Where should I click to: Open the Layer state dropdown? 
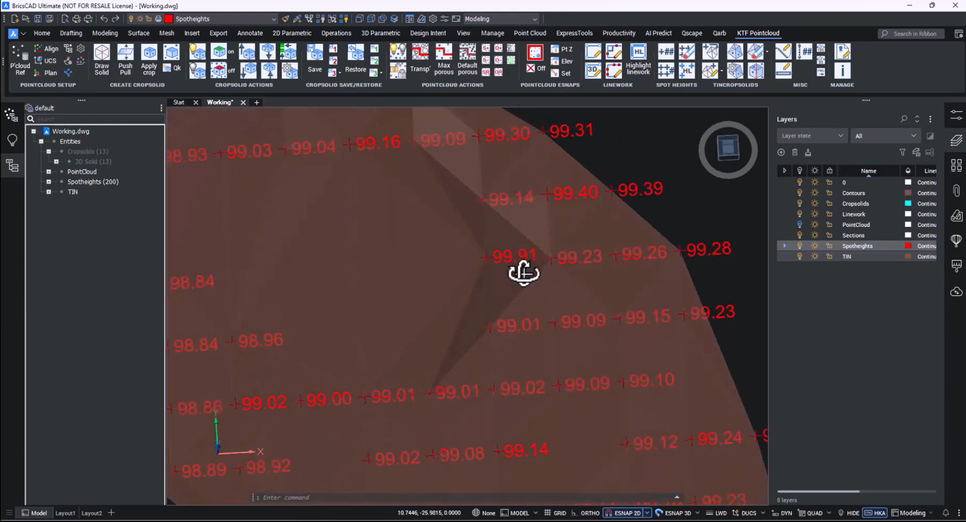point(812,136)
